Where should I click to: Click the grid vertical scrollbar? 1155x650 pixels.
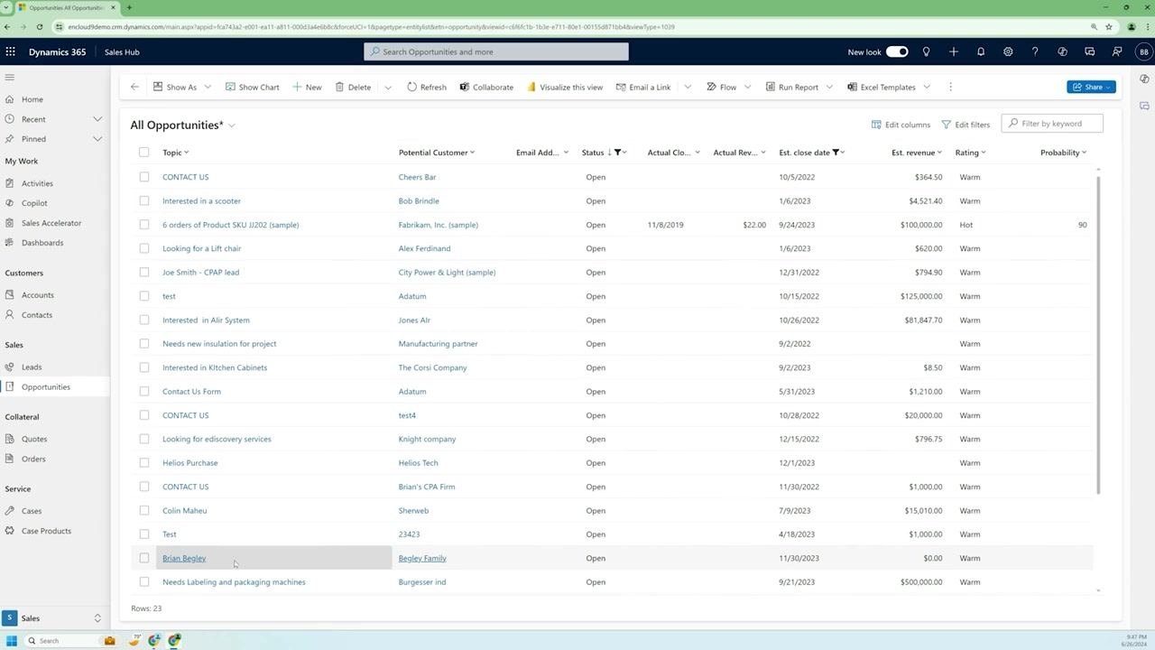[x=1098, y=334]
